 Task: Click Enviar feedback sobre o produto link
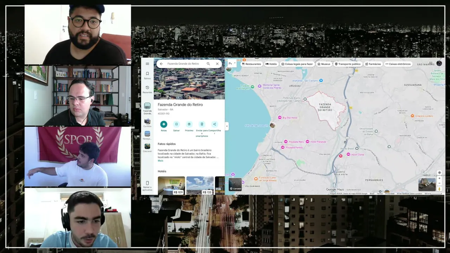(410, 194)
